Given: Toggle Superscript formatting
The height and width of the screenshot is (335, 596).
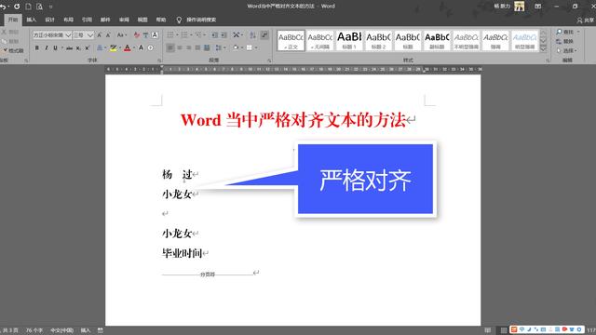Looking at the screenshot, I should [87, 47].
